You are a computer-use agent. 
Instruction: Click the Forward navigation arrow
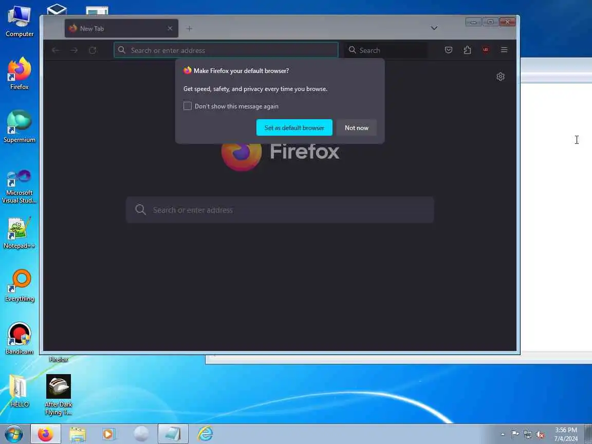tap(74, 50)
